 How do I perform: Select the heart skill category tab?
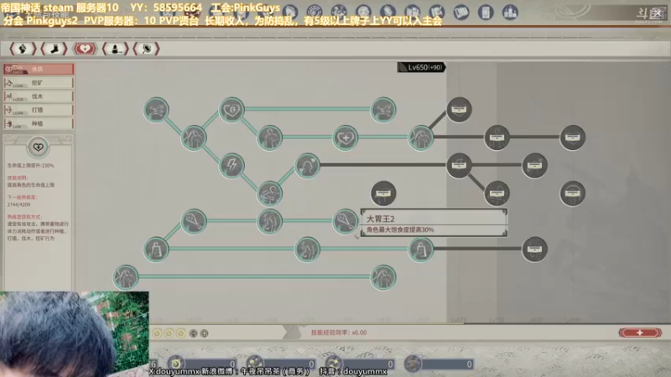point(85,49)
